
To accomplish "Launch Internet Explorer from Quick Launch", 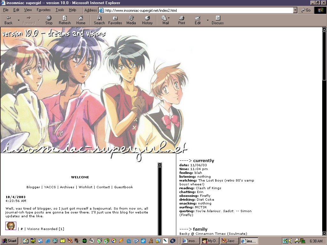I will click(x=48, y=241).
